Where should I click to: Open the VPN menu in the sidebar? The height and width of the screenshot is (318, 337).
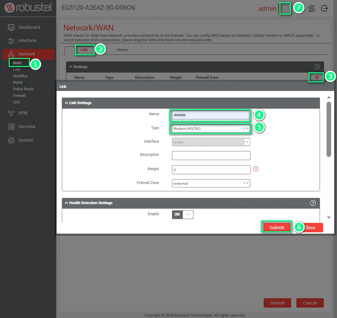pyautogui.click(x=23, y=113)
